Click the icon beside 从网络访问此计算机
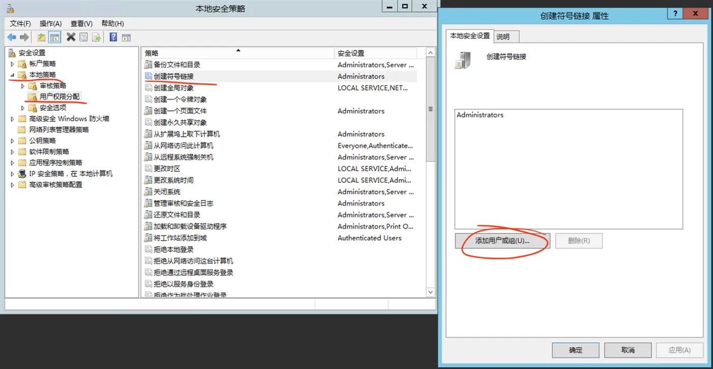 (x=148, y=145)
